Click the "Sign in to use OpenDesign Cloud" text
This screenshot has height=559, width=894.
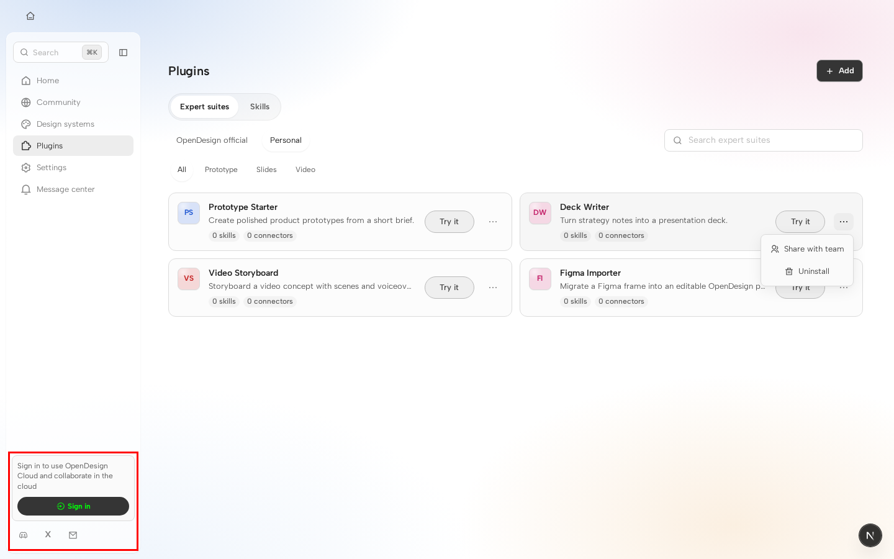pyautogui.click(x=65, y=476)
